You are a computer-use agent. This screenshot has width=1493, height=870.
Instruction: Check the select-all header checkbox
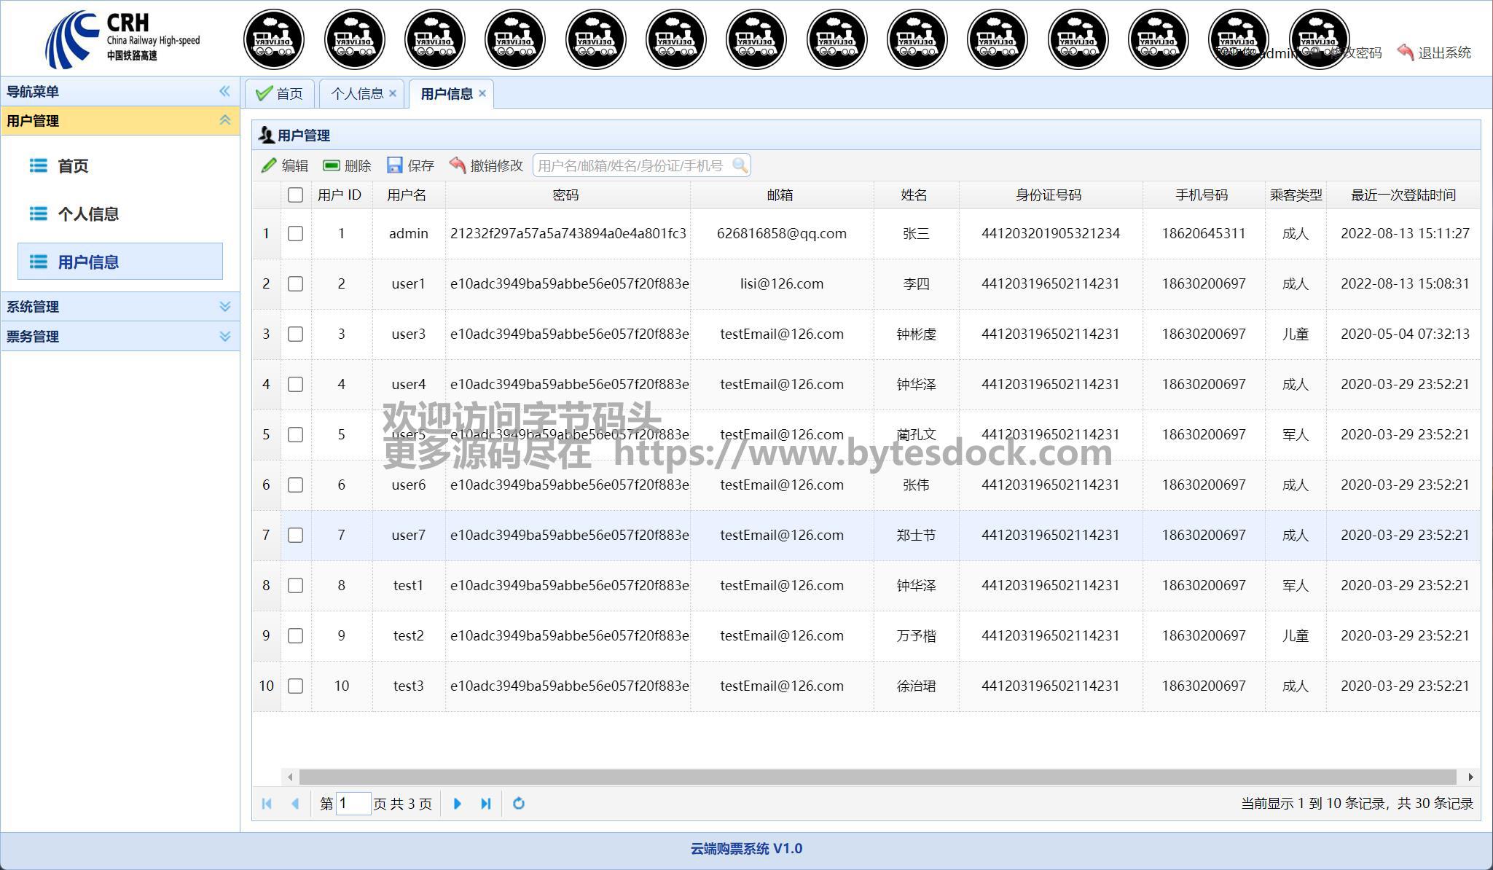pos(295,195)
